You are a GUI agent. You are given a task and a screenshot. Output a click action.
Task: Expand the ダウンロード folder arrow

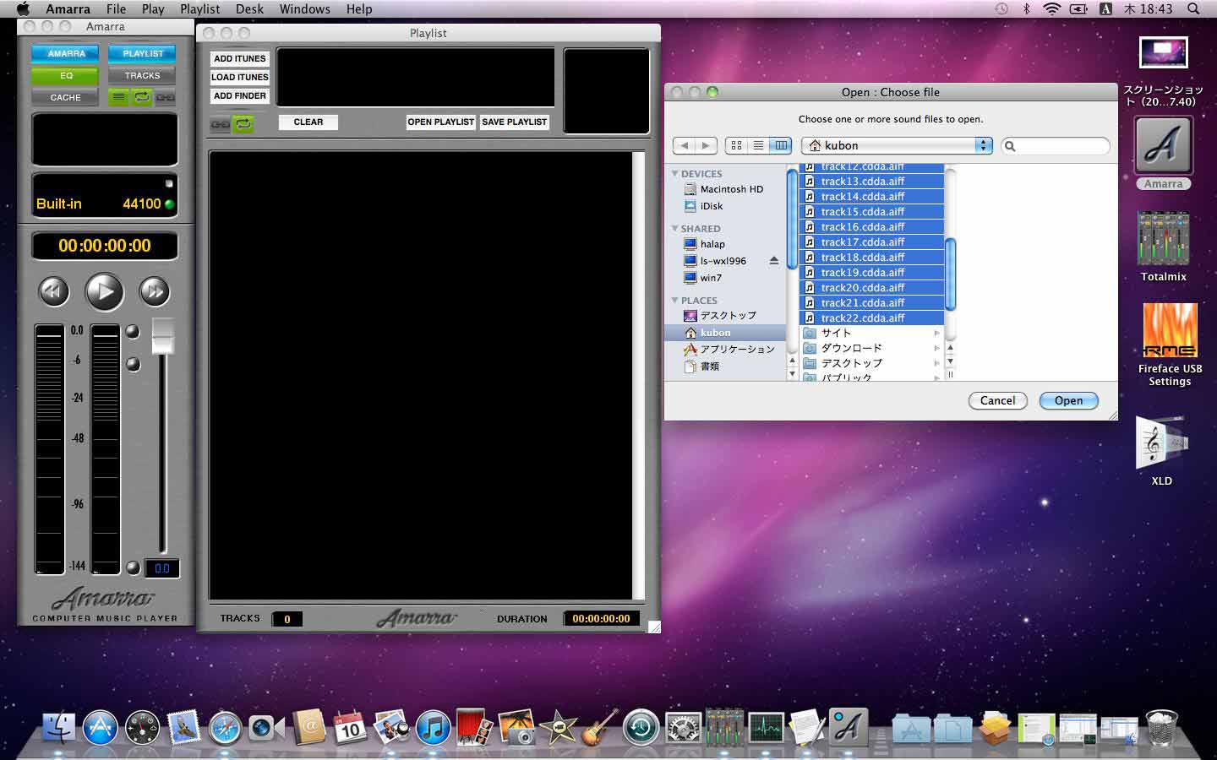[936, 348]
